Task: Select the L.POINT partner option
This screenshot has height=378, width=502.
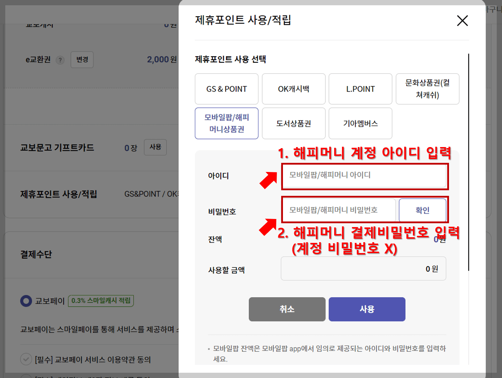Action: [360, 89]
